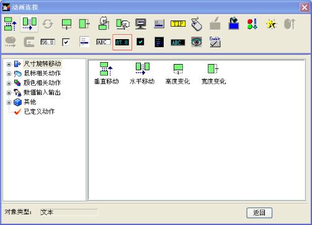Choose the yellow TIP tooltip icon

point(178,24)
